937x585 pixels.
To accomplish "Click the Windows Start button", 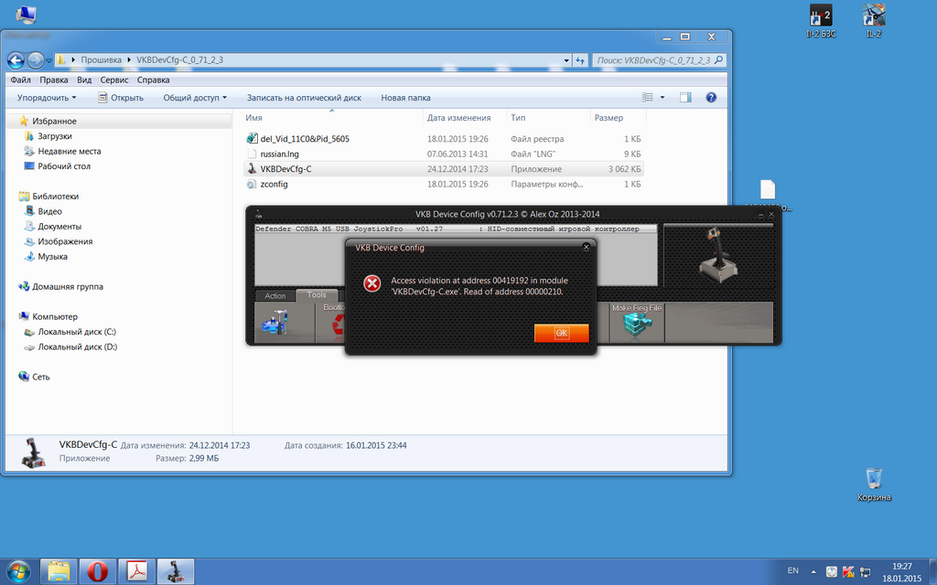I will point(18,571).
